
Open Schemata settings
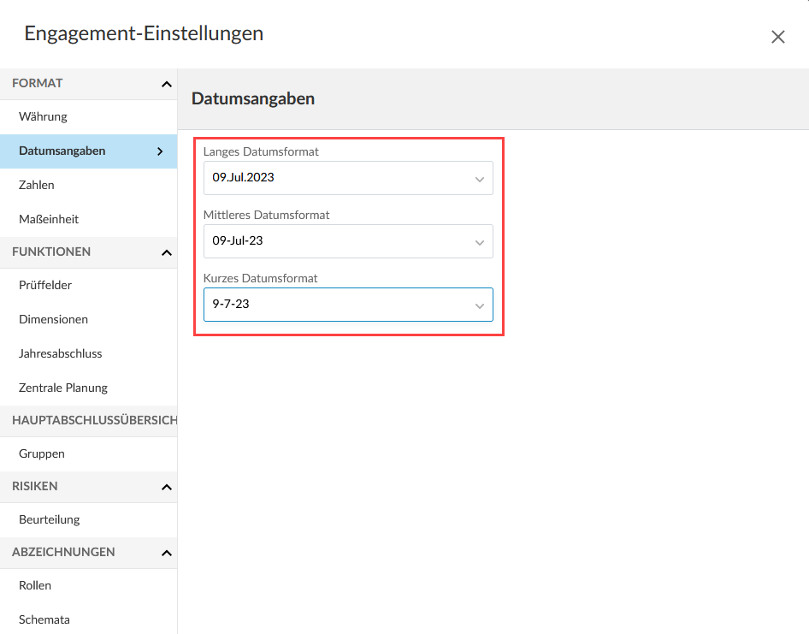[x=89, y=619]
